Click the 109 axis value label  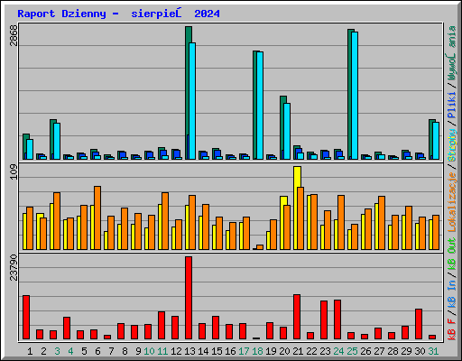click(14, 171)
